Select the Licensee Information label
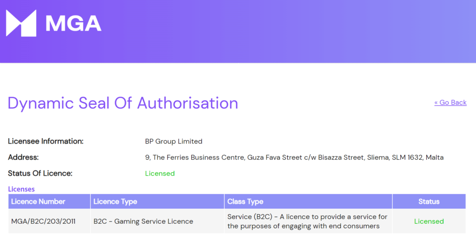The image size is (476, 240). (46, 141)
